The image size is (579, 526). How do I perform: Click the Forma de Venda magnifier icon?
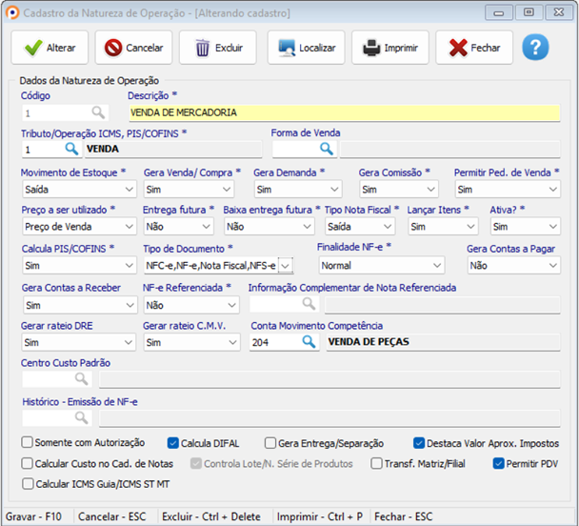tap(327, 150)
